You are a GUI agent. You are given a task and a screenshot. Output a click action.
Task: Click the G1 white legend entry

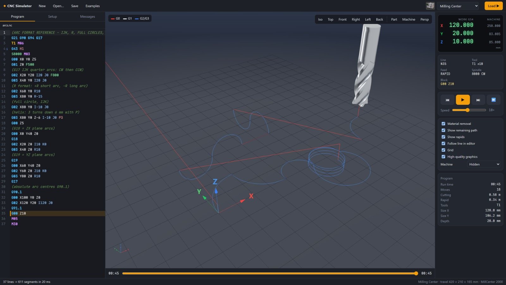pyautogui.click(x=127, y=19)
